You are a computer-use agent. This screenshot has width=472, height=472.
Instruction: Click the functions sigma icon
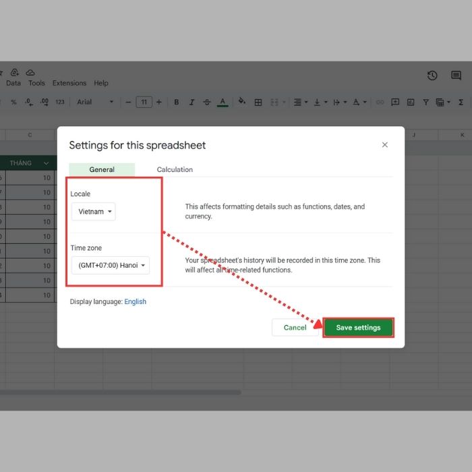(461, 102)
